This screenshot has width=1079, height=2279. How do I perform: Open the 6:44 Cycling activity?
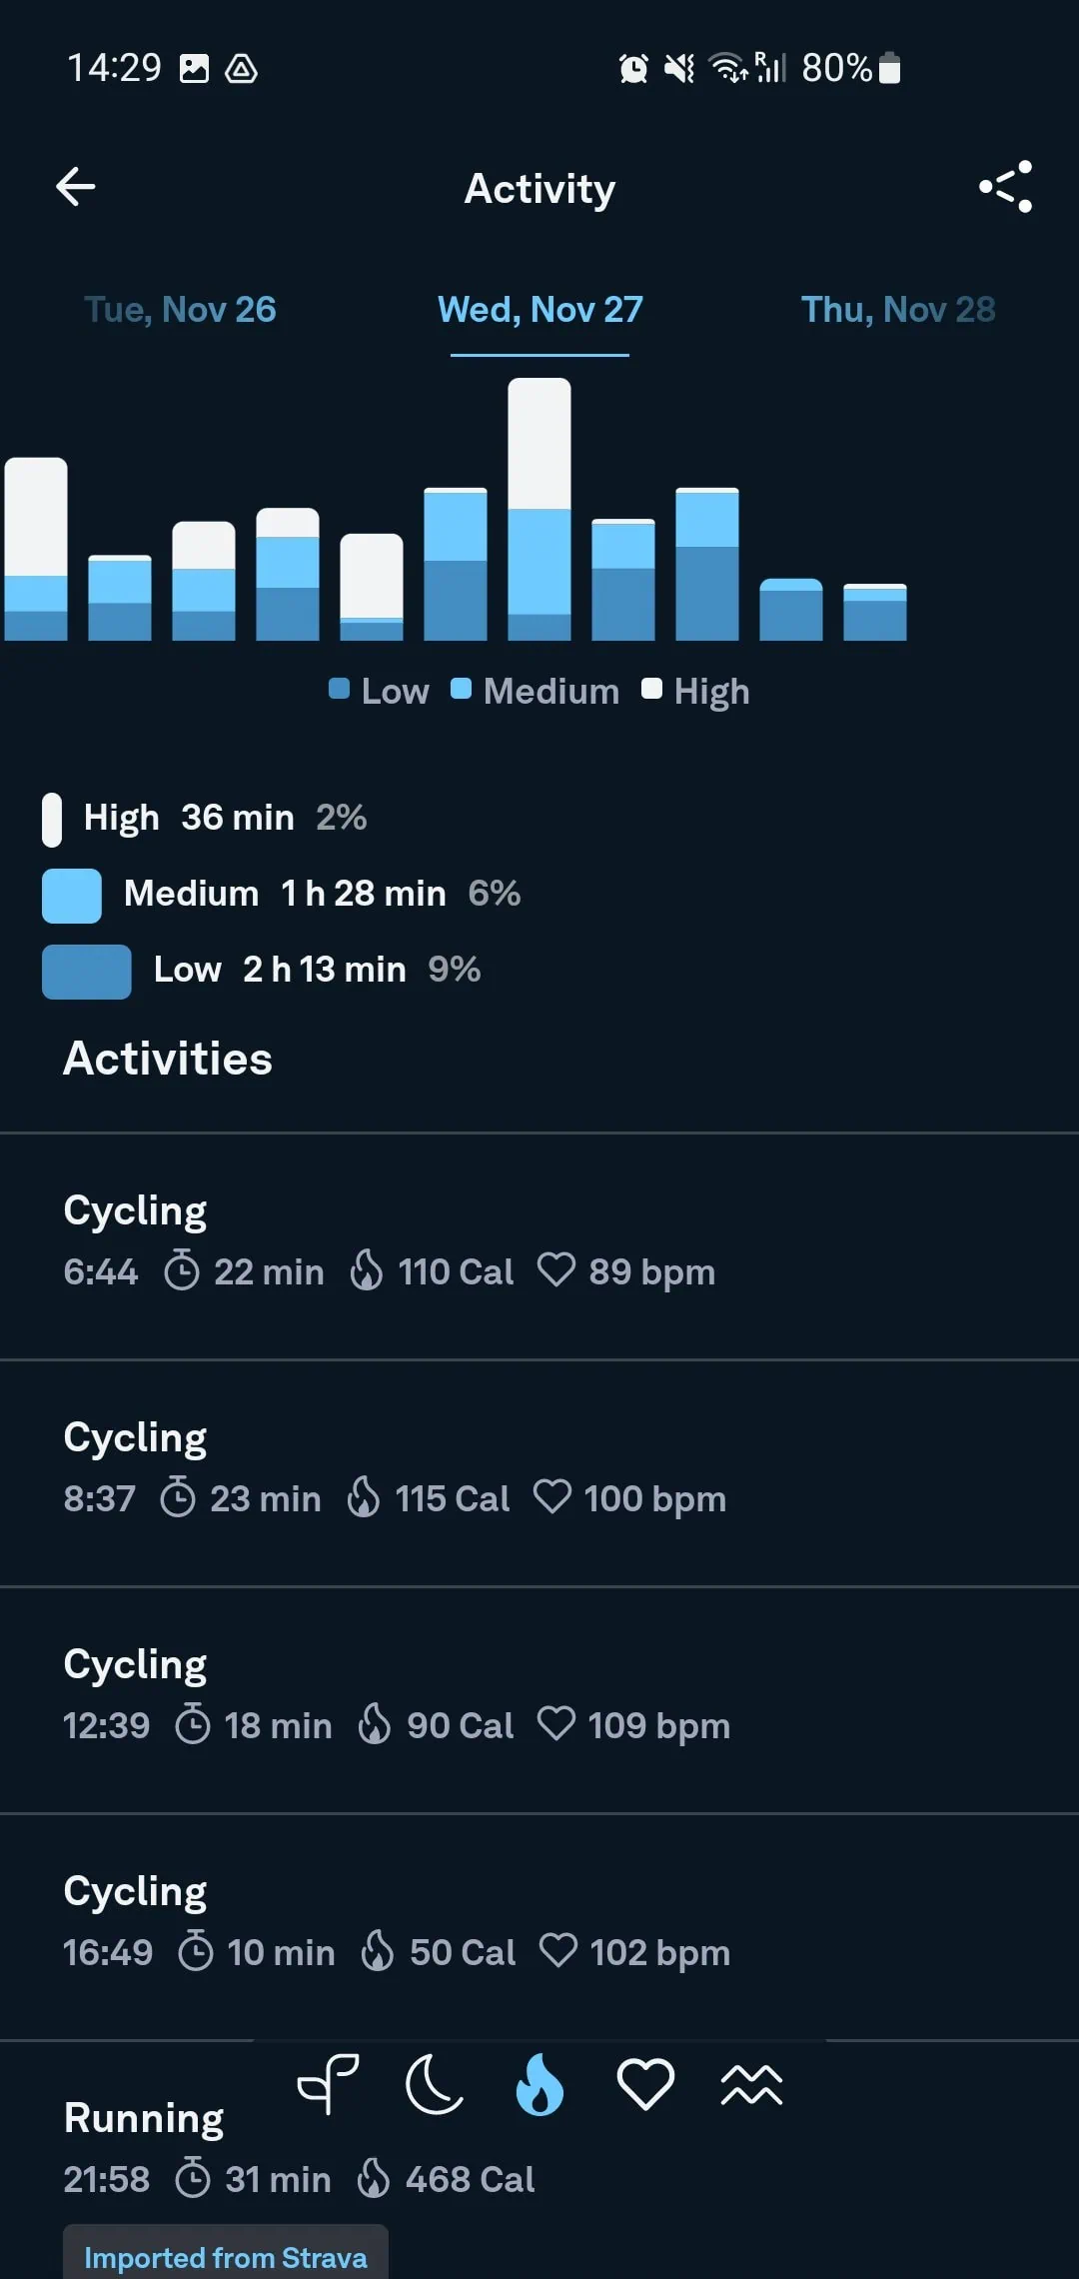coord(539,1244)
